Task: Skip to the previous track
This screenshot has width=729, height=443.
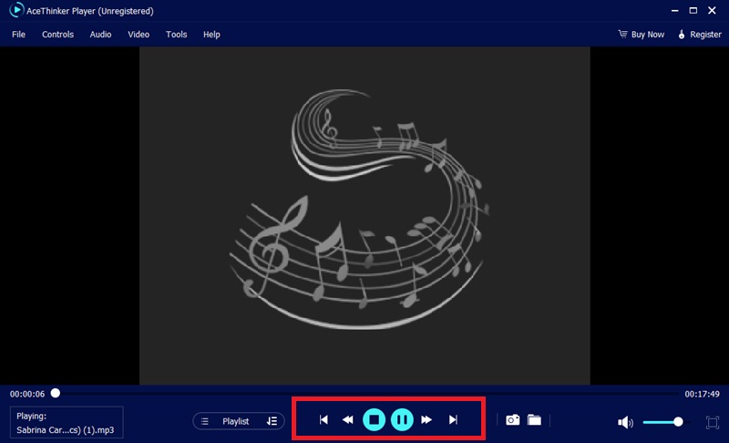Action: coord(323,420)
